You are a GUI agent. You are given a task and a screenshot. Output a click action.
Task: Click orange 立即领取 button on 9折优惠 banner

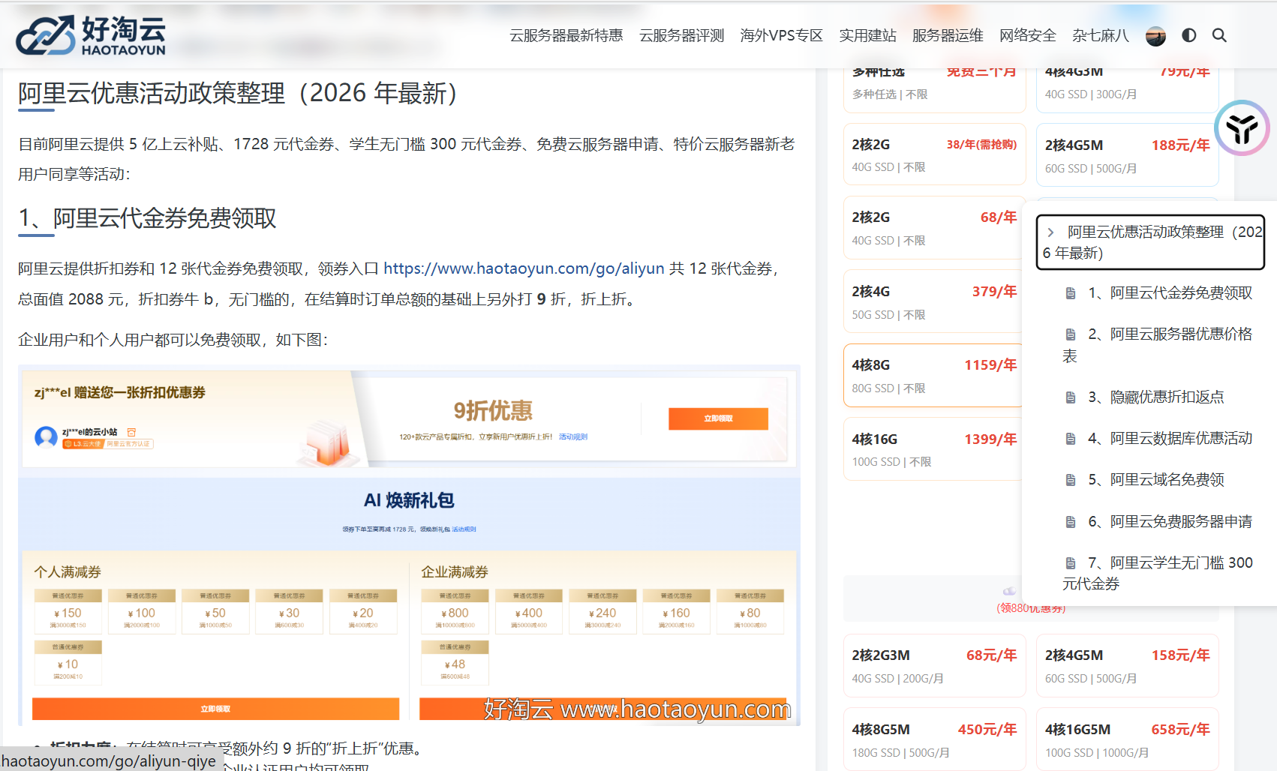pyautogui.click(x=718, y=418)
